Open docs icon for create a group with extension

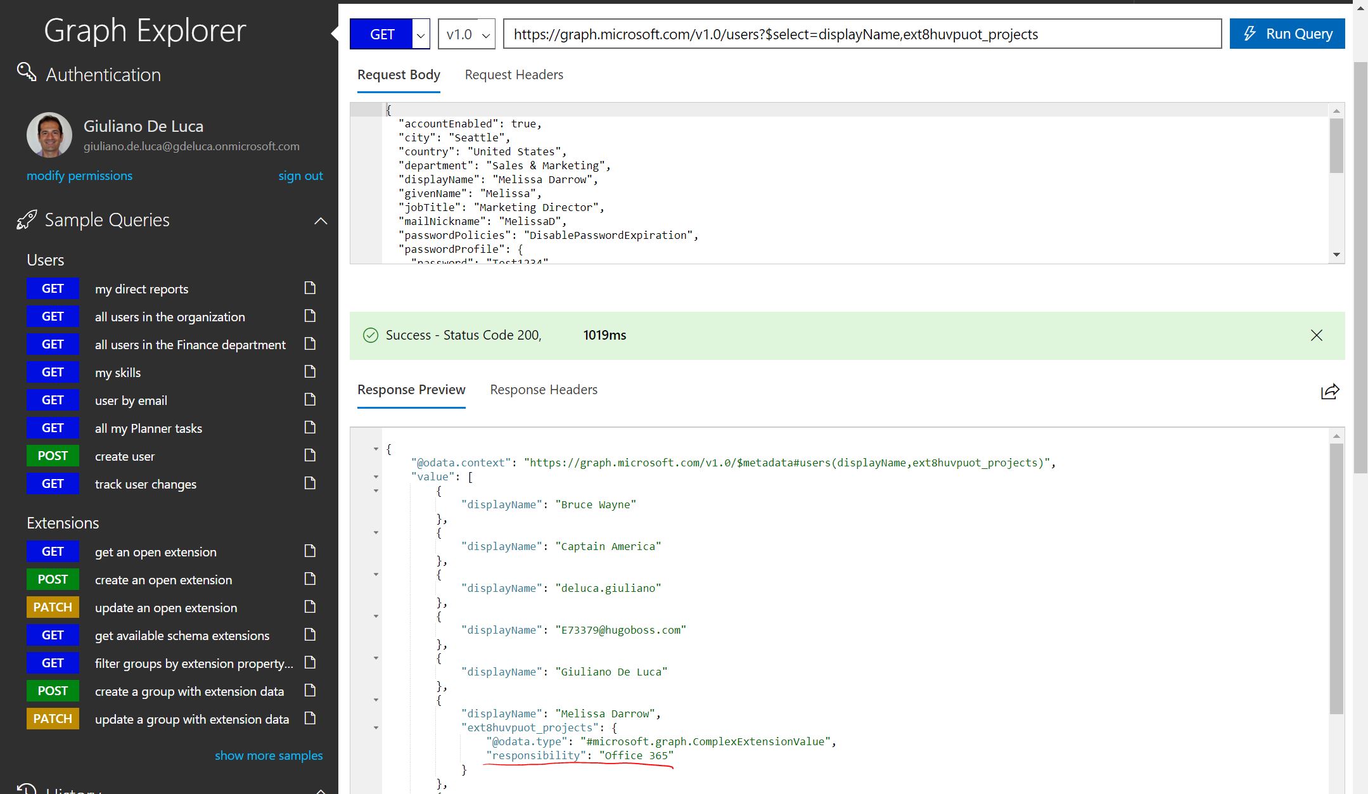[310, 691]
